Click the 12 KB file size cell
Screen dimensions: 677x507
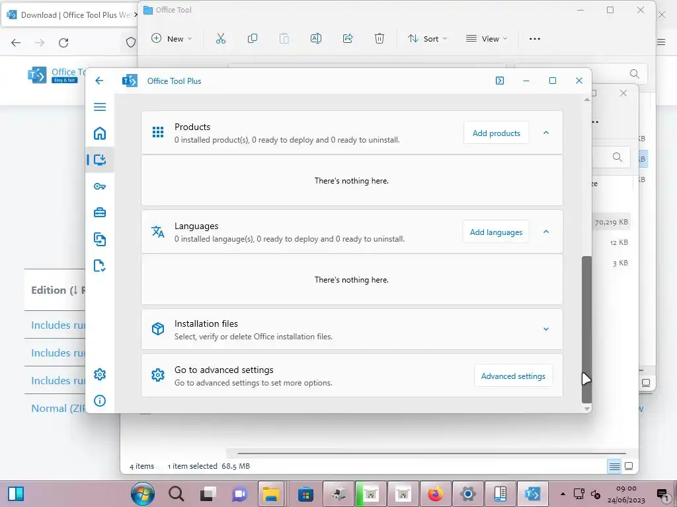click(x=619, y=242)
